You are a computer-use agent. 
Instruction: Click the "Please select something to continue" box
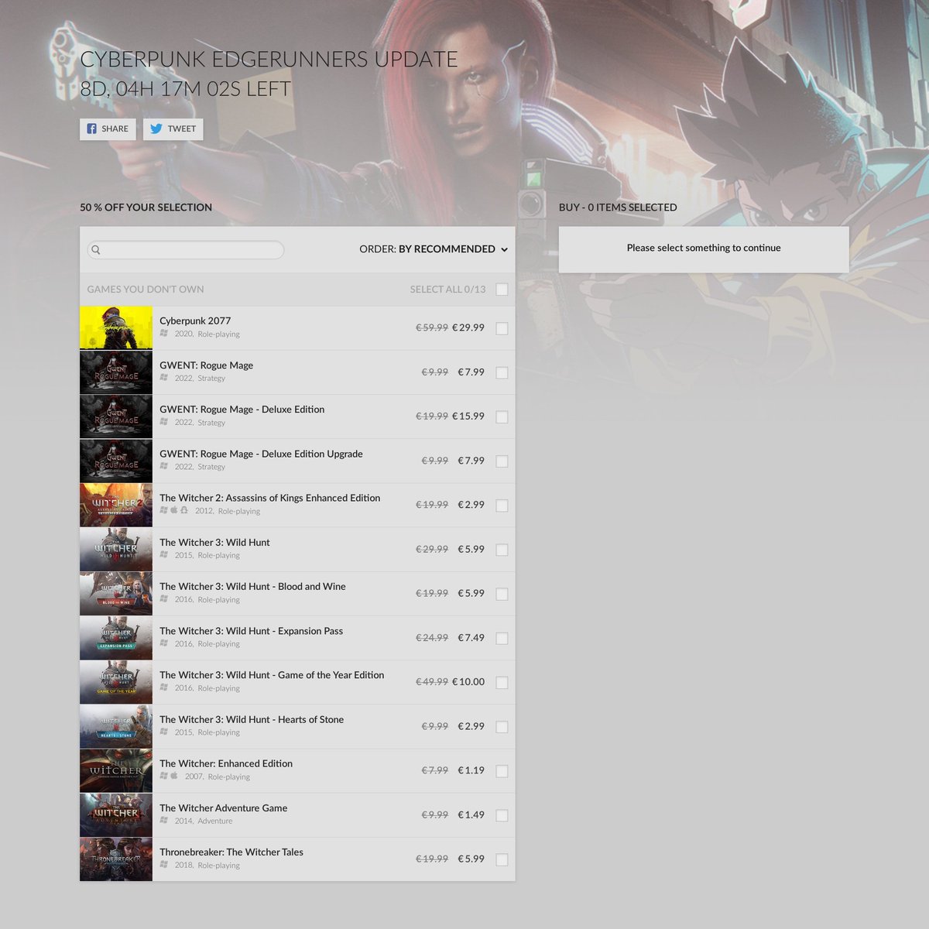coord(704,249)
